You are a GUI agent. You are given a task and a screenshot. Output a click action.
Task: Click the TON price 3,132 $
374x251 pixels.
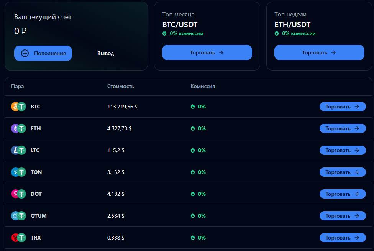(x=116, y=172)
